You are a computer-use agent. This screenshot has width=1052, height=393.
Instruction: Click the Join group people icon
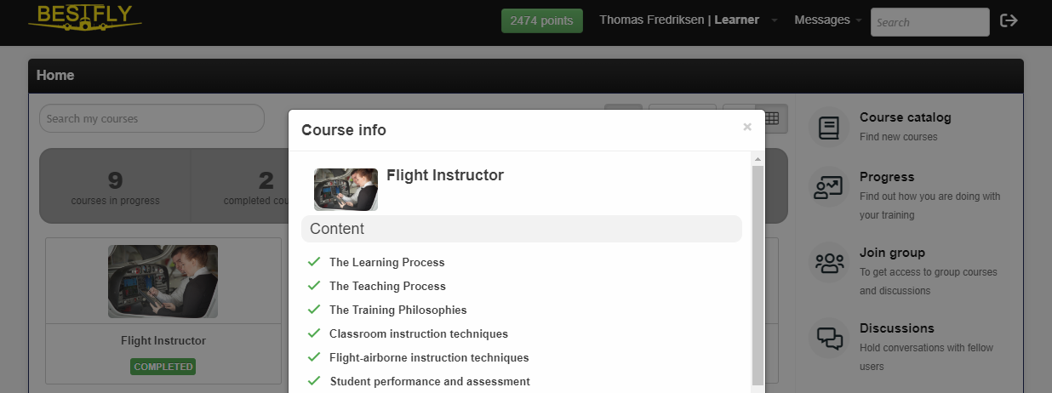[828, 263]
